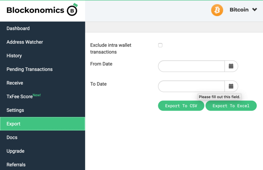This screenshot has height=170, width=263.
Task: Open the To Date calendar picker
Action: point(231,86)
